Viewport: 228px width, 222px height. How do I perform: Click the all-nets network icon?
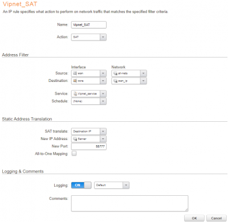(x=115, y=73)
